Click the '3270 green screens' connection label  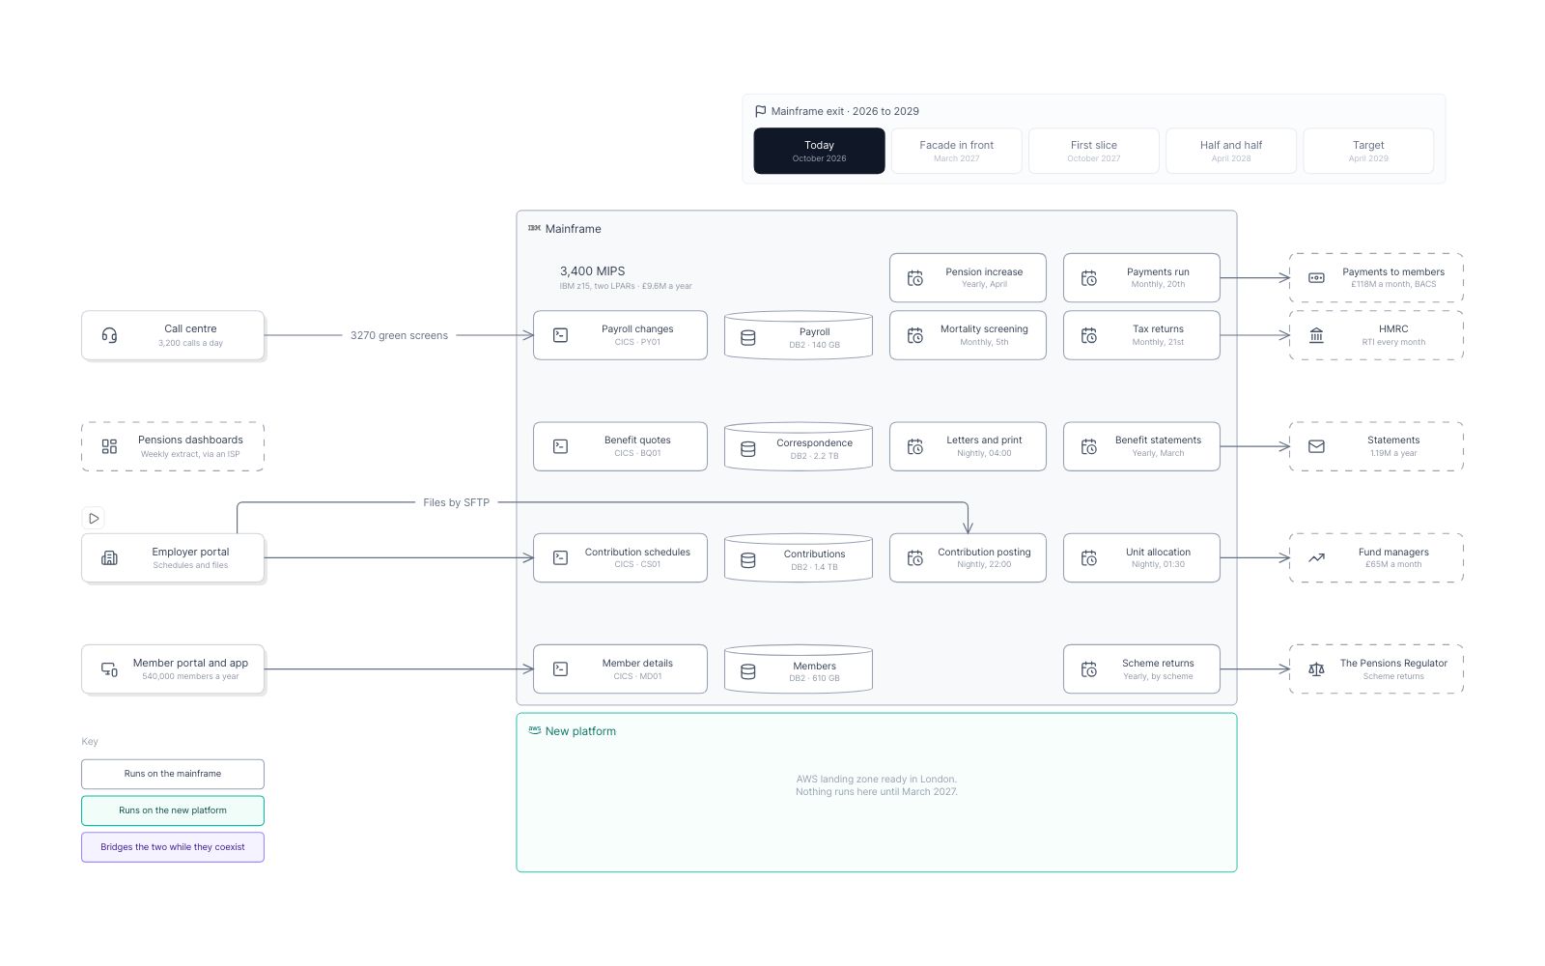point(399,335)
